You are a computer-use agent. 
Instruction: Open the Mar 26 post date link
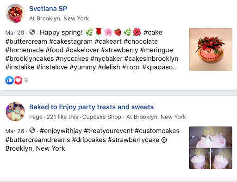[x=15, y=131]
